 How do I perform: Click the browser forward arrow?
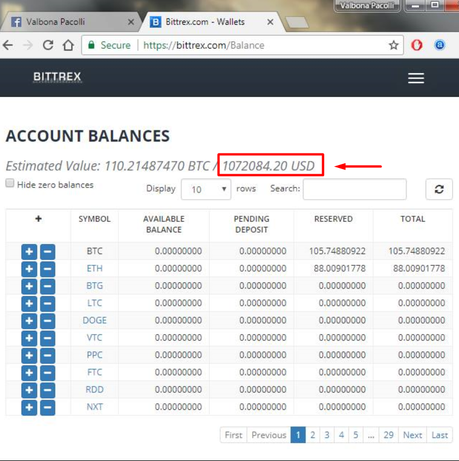click(28, 45)
